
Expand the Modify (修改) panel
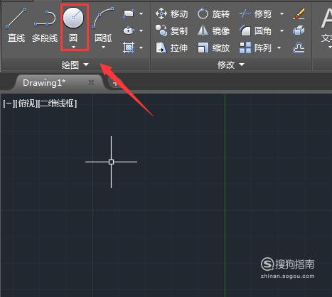[231, 65]
